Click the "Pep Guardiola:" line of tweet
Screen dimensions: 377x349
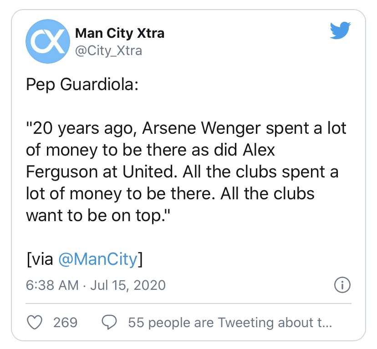(x=82, y=85)
